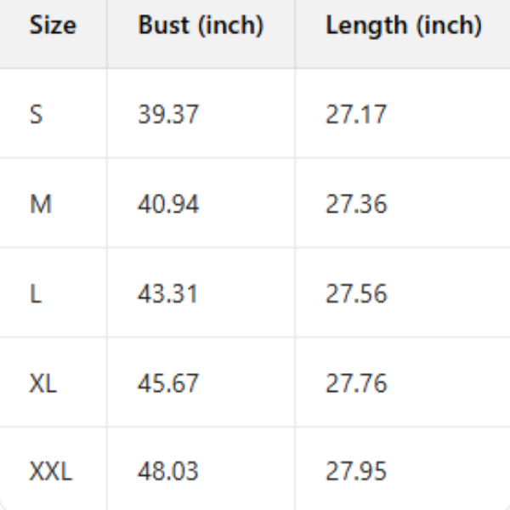Click bust measurement 43.31

tap(167, 294)
